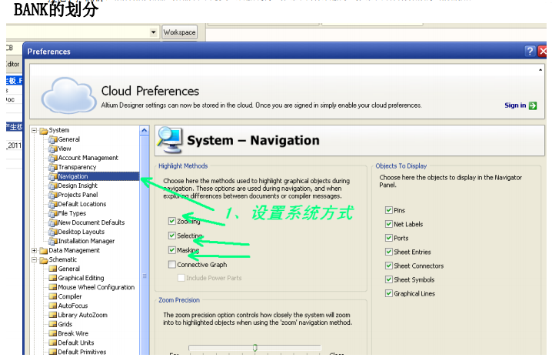Select Navigation in the preferences tree
This screenshot has height=361, width=552.
coord(73,176)
